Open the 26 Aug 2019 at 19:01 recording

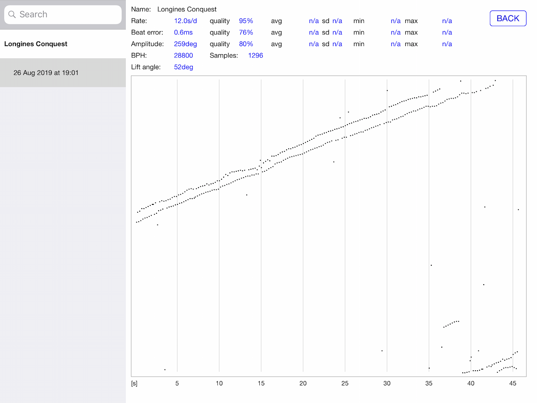click(46, 73)
